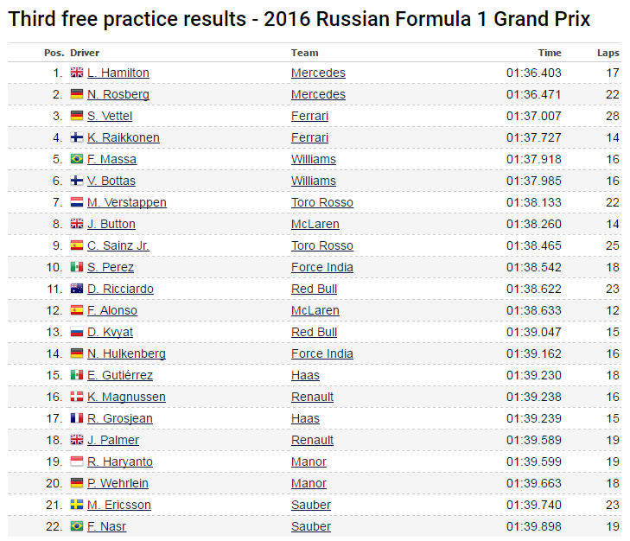
Task: Click the Indonesian flag beside R. Haryanto
Action: 76,462
